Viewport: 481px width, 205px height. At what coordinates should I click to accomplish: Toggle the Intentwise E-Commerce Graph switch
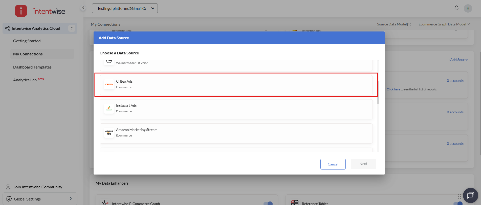(x=268, y=203)
